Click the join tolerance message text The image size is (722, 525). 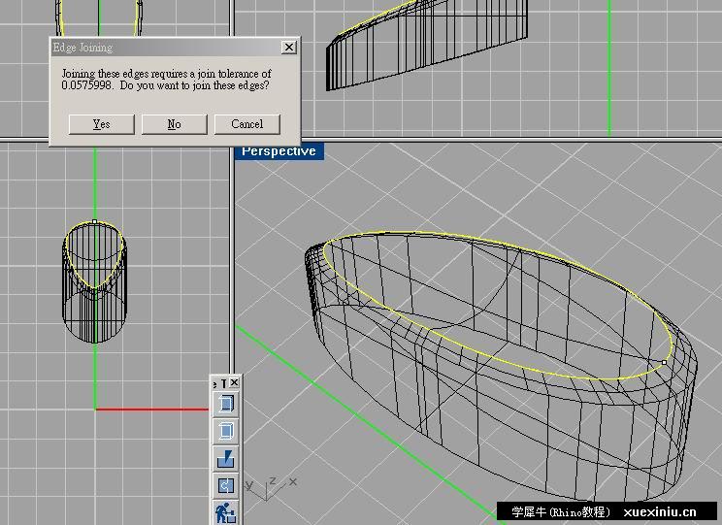pyautogui.click(x=166, y=80)
